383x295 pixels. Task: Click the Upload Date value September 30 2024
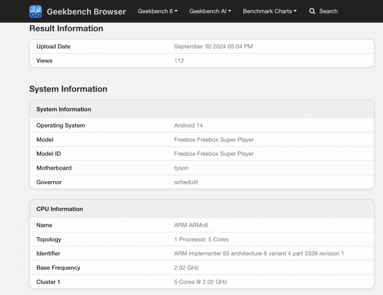click(x=213, y=46)
